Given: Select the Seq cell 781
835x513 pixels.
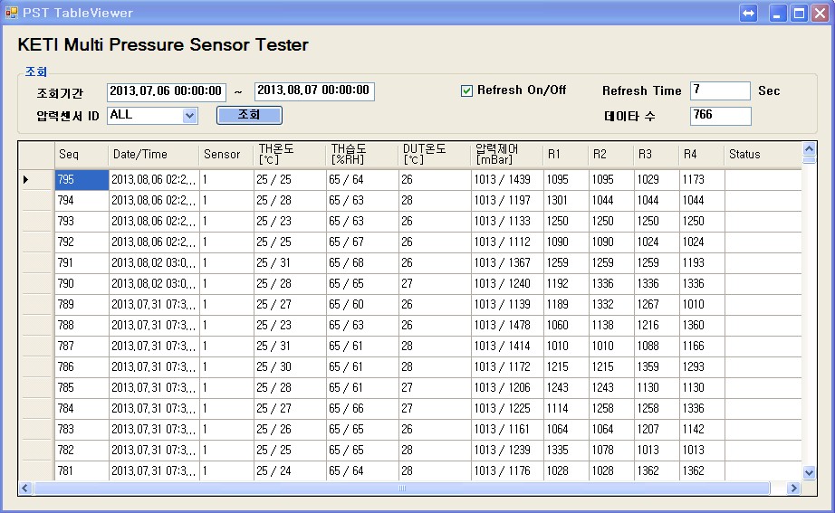Looking at the screenshot, I should tap(82, 470).
